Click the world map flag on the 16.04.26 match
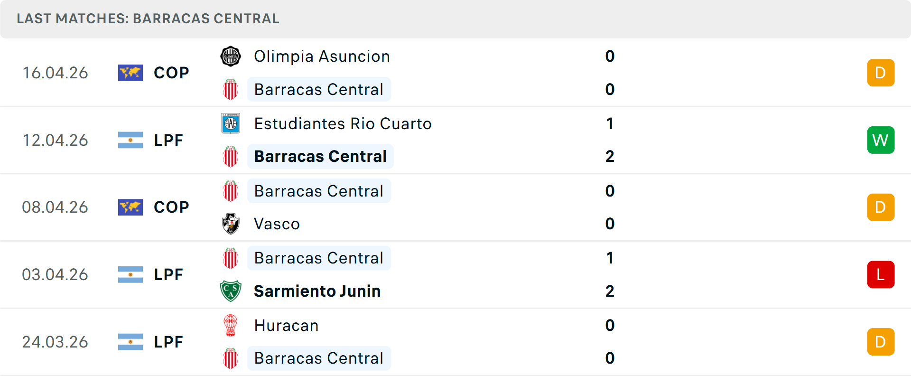911x376 pixels. [130, 73]
